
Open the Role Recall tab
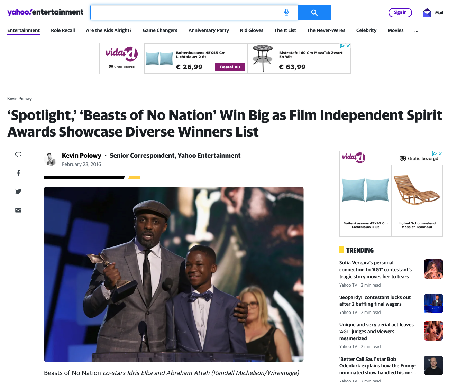(63, 30)
